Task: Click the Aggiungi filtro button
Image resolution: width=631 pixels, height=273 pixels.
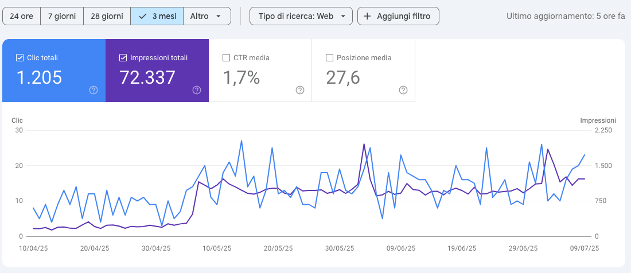Action: click(x=398, y=16)
